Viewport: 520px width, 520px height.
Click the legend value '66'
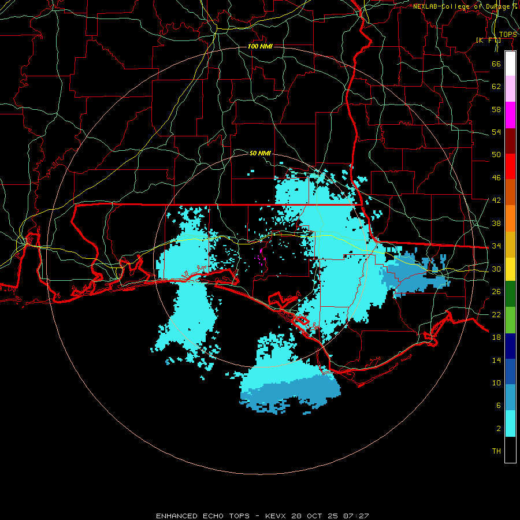tap(496, 64)
